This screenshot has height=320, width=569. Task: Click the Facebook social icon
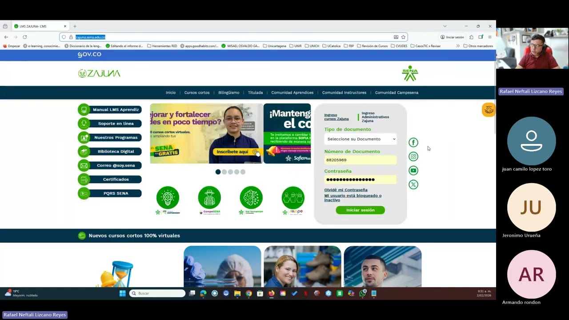413,142
